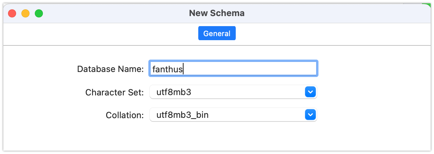Open the Collation dropdown arrow
This screenshot has width=434, height=154.
[310, 115]
